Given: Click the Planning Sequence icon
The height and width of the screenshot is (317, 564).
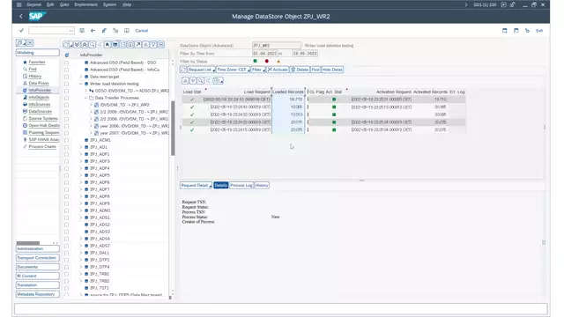Looking at the screenshot, I should (25, 133).
